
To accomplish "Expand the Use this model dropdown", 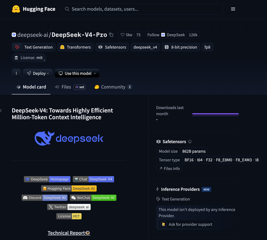I will (x=77, y=73).
